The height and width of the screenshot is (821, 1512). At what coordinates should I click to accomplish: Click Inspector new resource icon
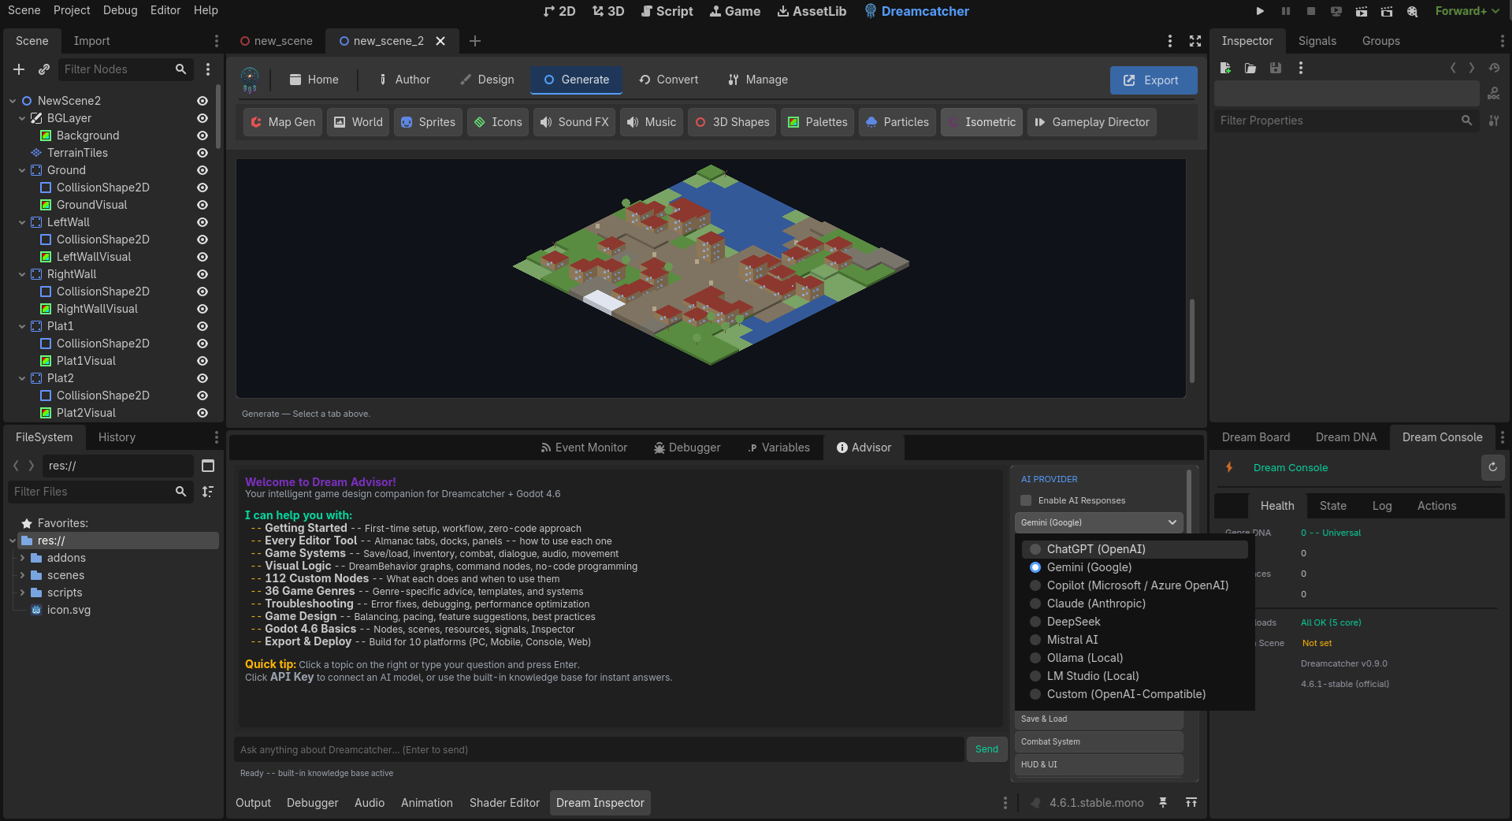pos(1225,68)
